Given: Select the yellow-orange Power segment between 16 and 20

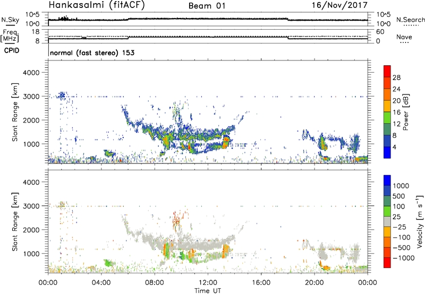Looking at the screenshot, I should [387, 106].
